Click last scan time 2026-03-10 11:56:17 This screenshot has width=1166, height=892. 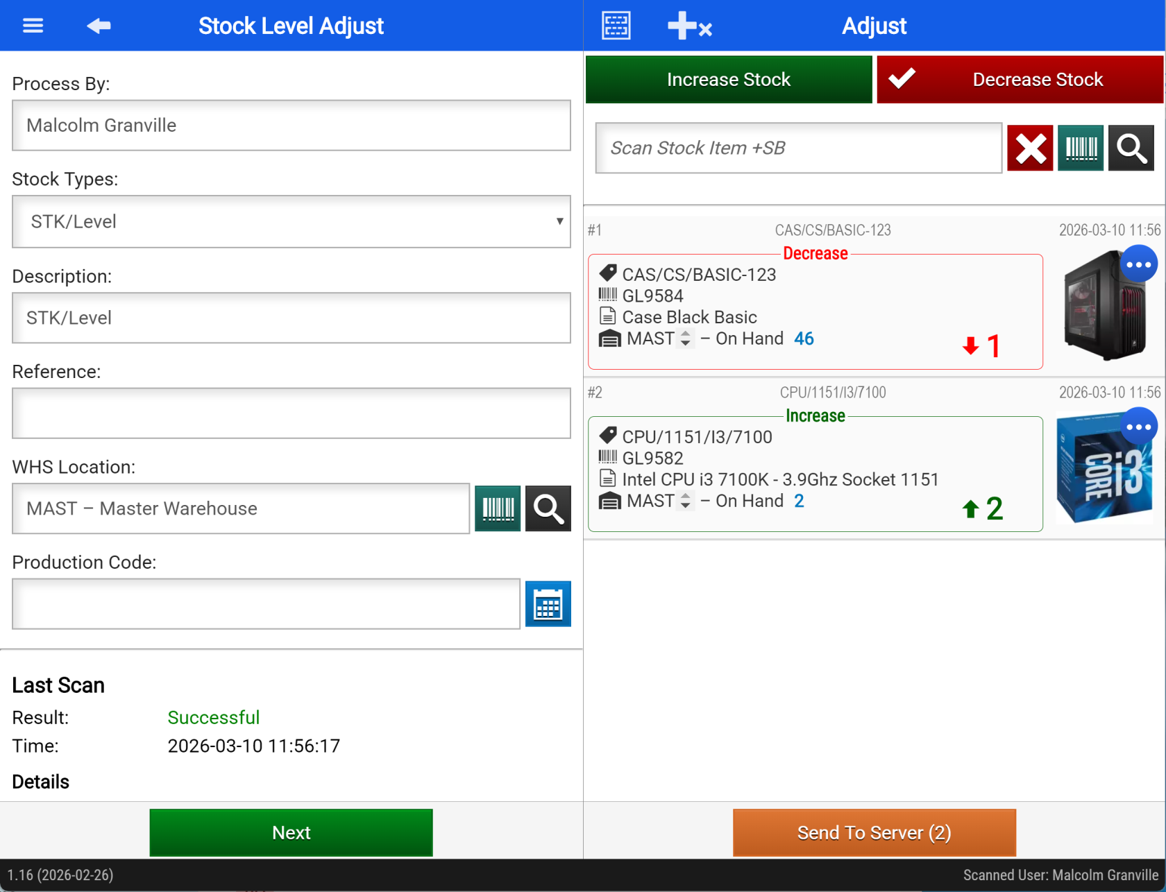point(254,746)
